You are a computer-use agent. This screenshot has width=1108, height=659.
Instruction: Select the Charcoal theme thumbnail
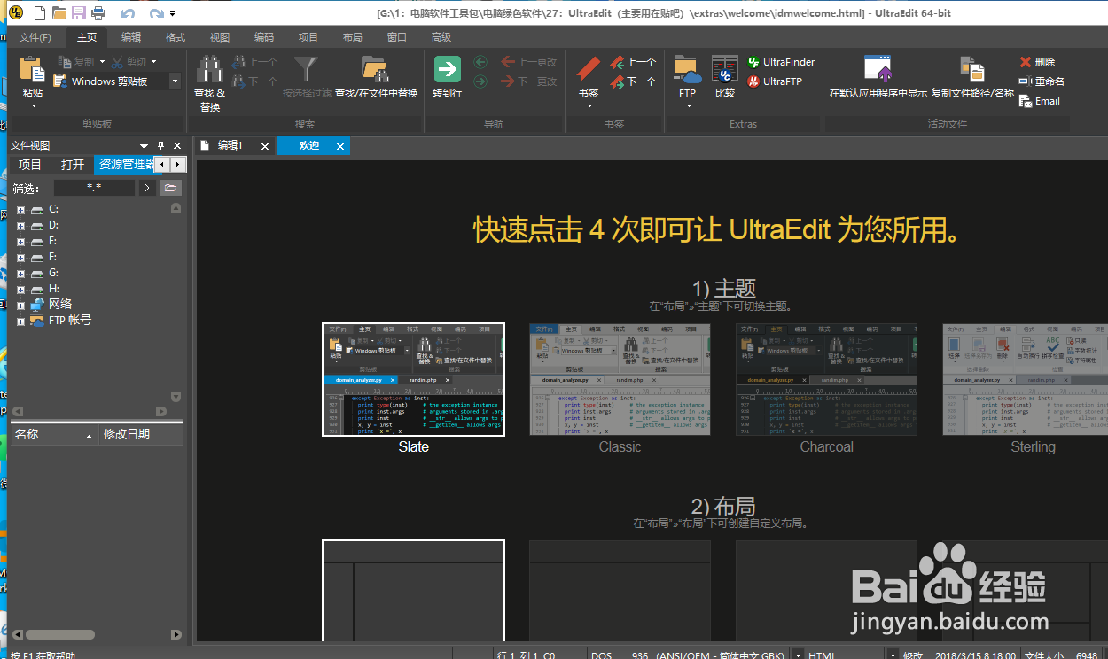tap(826, 379)
